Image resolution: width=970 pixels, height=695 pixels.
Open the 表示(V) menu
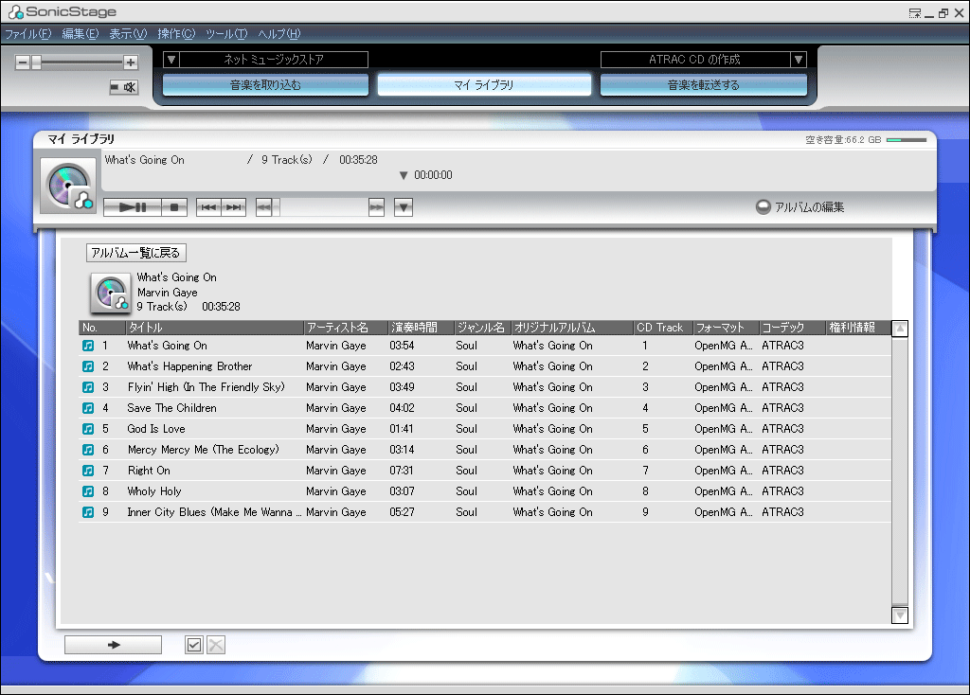[x=128, y=34]
